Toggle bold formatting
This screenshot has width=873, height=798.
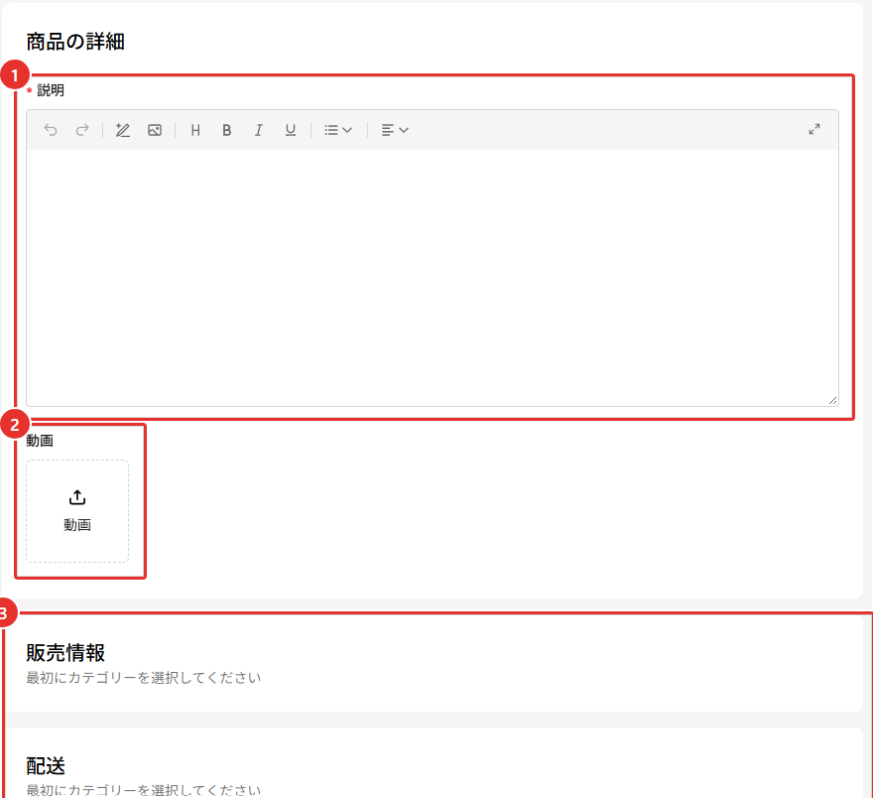point(226,130)
